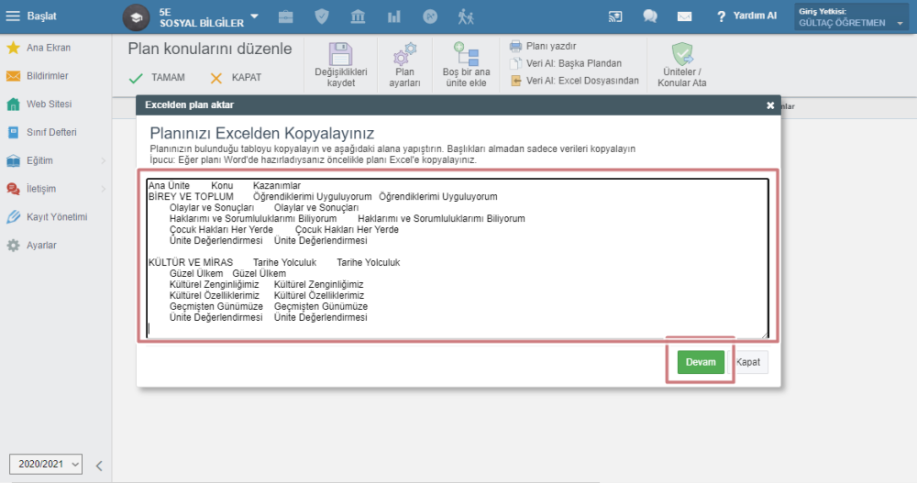
Task: Click Planı yazdır print option
Action: (543, 46)
